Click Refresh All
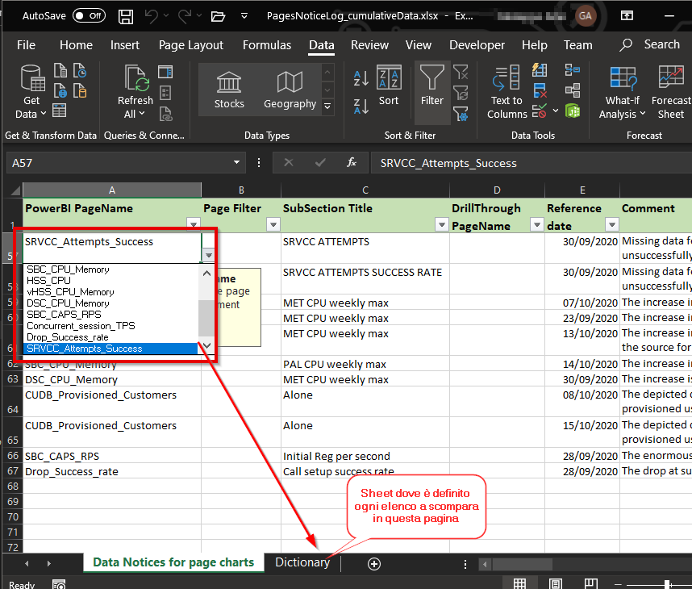692x589 pixels. [x=135, y=89]
